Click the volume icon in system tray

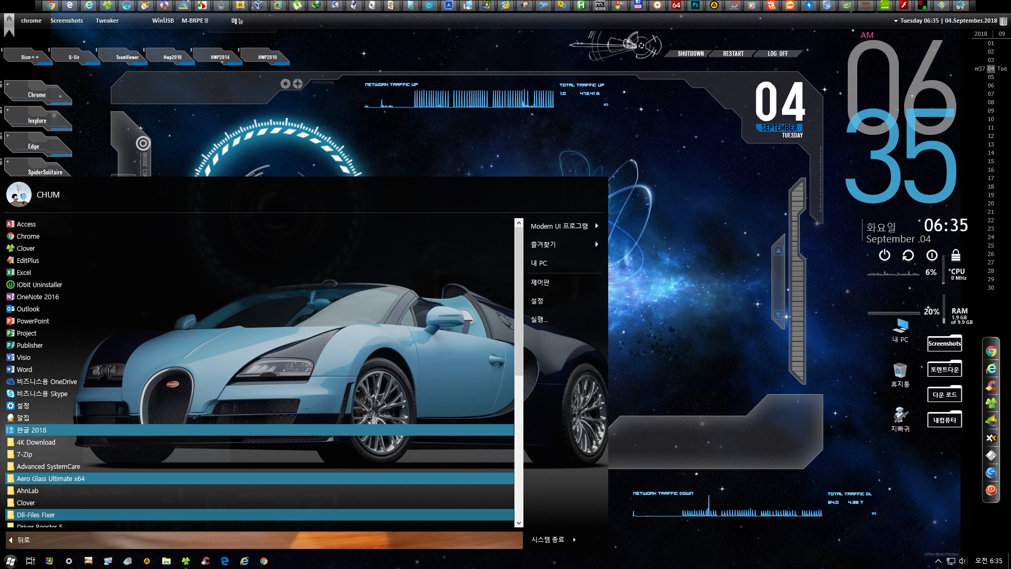(x=963, y=561)
